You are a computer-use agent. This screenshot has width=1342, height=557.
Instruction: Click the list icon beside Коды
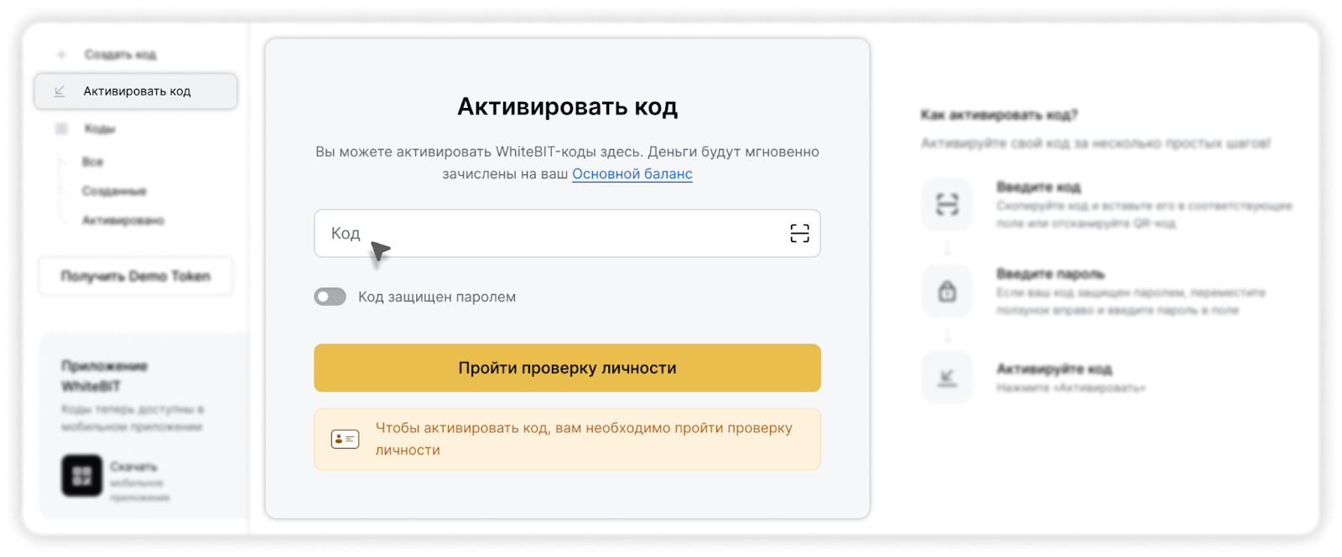tap(61, 129)
